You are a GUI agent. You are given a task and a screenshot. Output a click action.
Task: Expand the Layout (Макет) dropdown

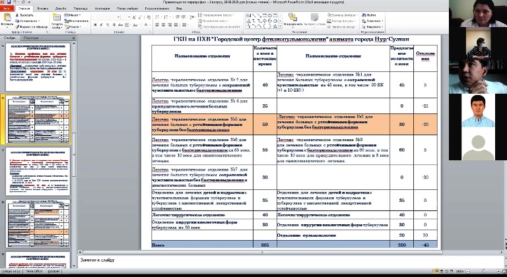(x=72, y=15)
